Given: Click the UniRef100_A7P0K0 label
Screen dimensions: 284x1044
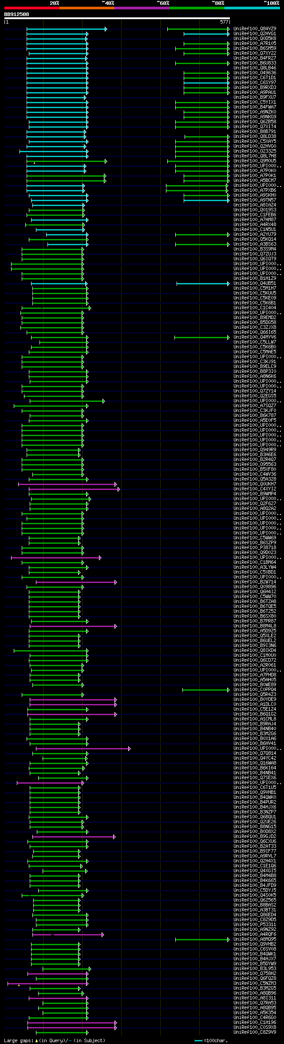Looking at the screenshot, I should [255, 171].
